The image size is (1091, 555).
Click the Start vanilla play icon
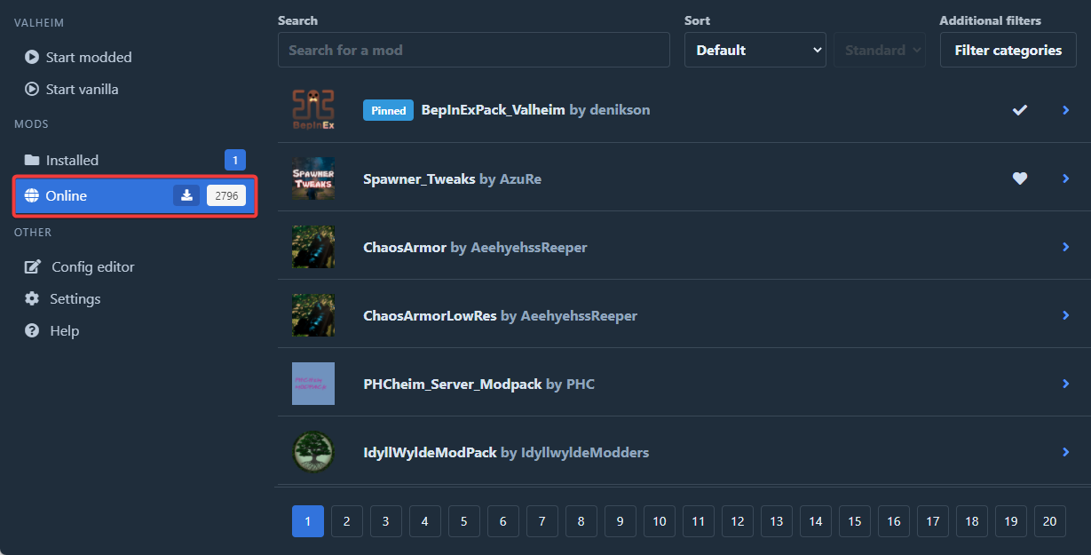coord(32,89)
